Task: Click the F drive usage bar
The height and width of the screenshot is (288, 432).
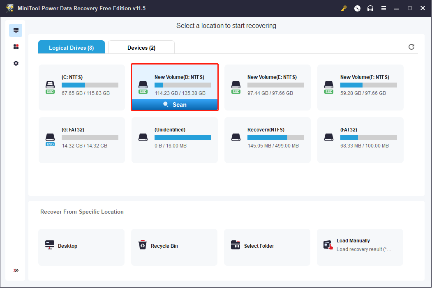Action: click(x=369, y=85)
